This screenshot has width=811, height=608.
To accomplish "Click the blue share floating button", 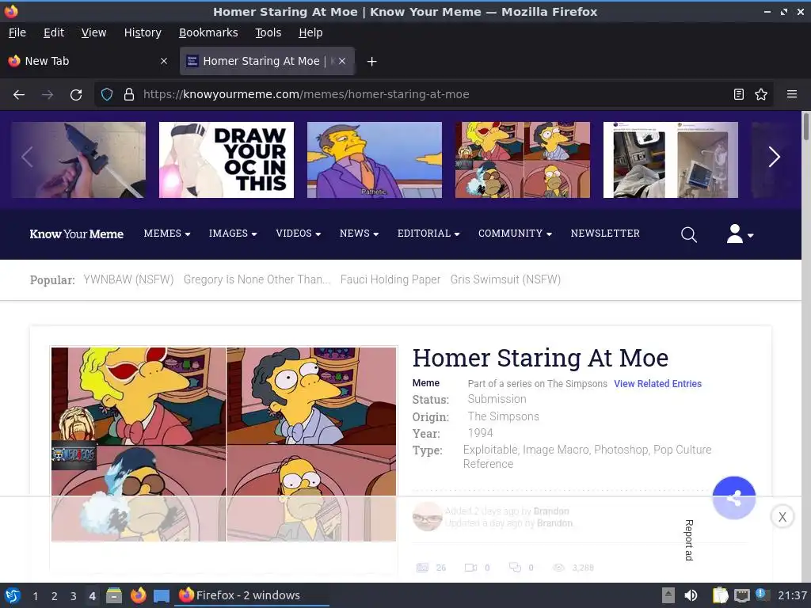I will click(x=734, y=498).
